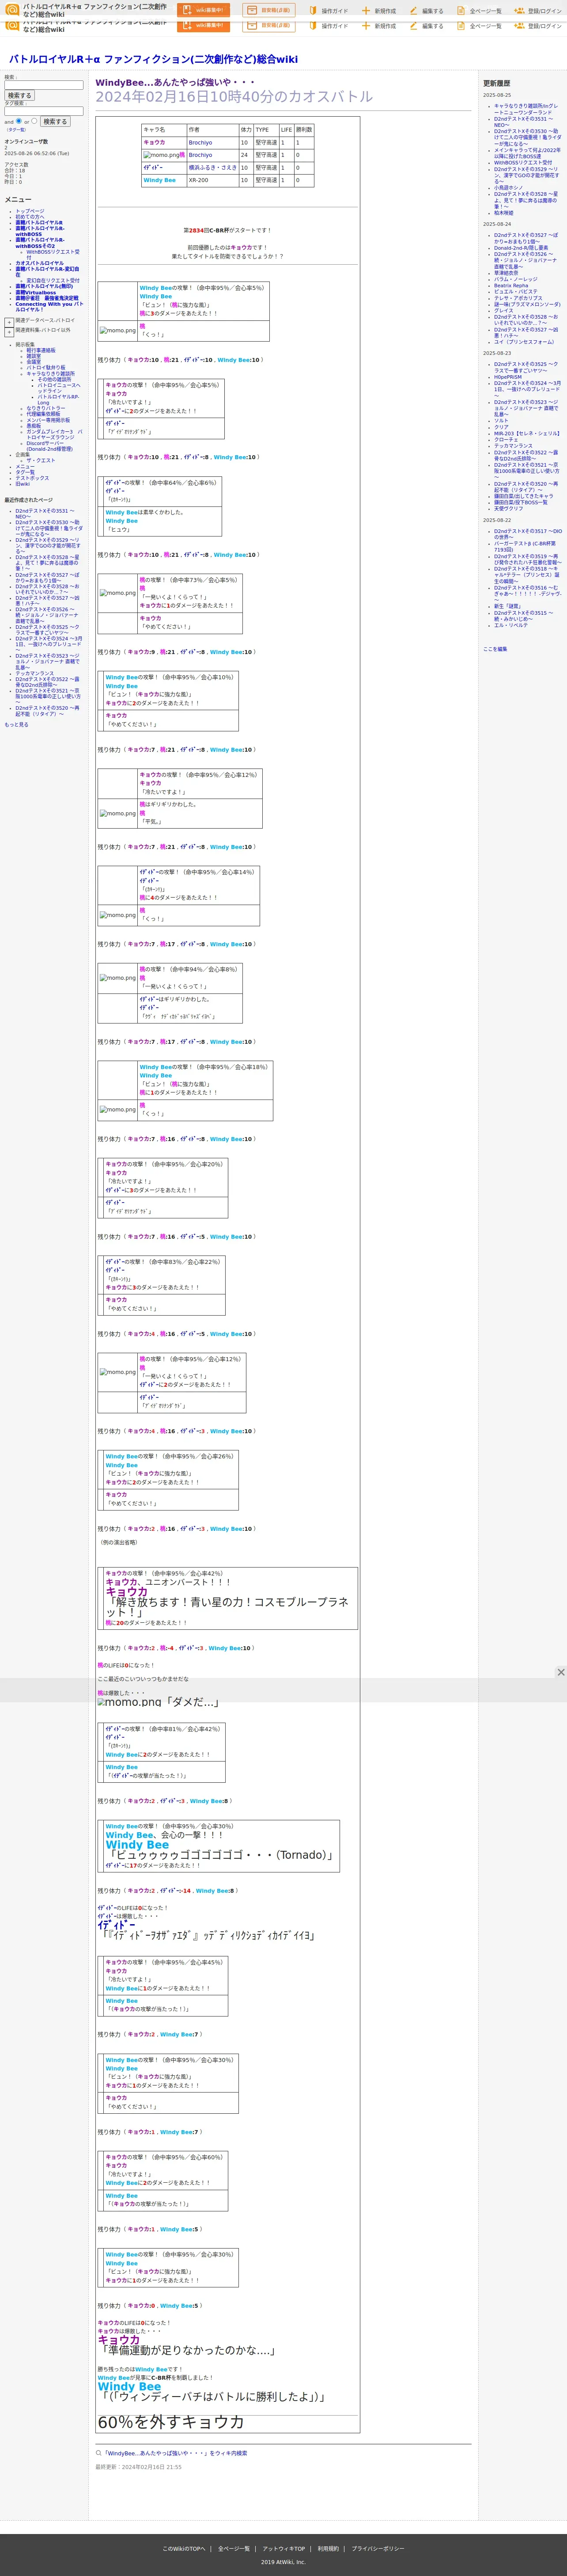The height and width of the screenshot is (2576, 567).
Task: Open H0pePRiSM in update history
Action: (x=508, y=376)
